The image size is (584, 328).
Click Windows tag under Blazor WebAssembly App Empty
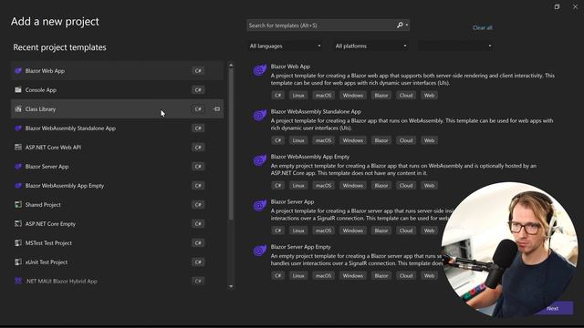353,185
